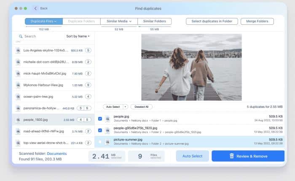Click small Auto Select button above list

[113, 107]
